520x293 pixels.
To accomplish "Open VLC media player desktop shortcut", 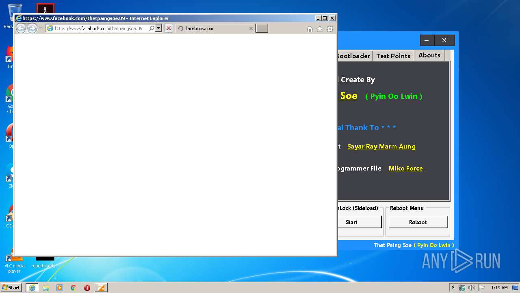I will pyautogui.click(x=14, y=264).
